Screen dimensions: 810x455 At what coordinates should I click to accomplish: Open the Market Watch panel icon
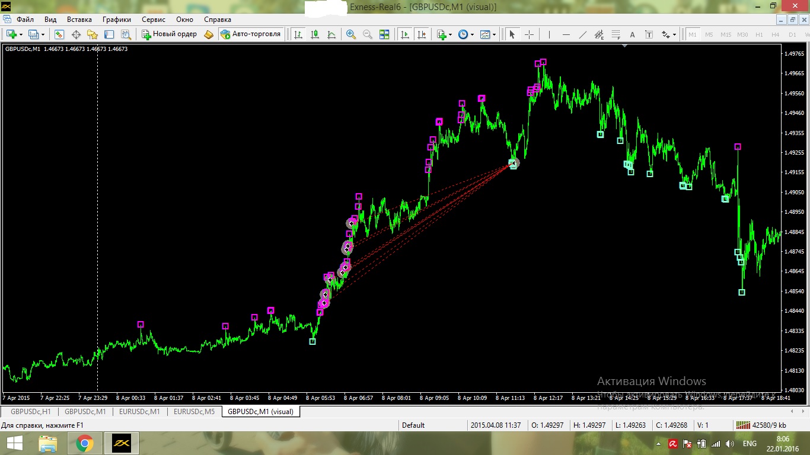click(x=59, y=34)
